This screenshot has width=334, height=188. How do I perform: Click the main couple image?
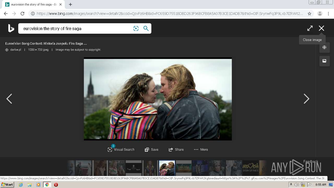click(x=158, y=99)
